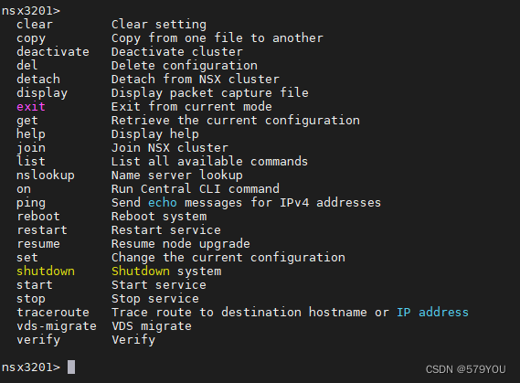The height and width of the screenshot is (383, 520).
Task: Click the 'Display packet capture file' text
Action: (x=210, y=93)
